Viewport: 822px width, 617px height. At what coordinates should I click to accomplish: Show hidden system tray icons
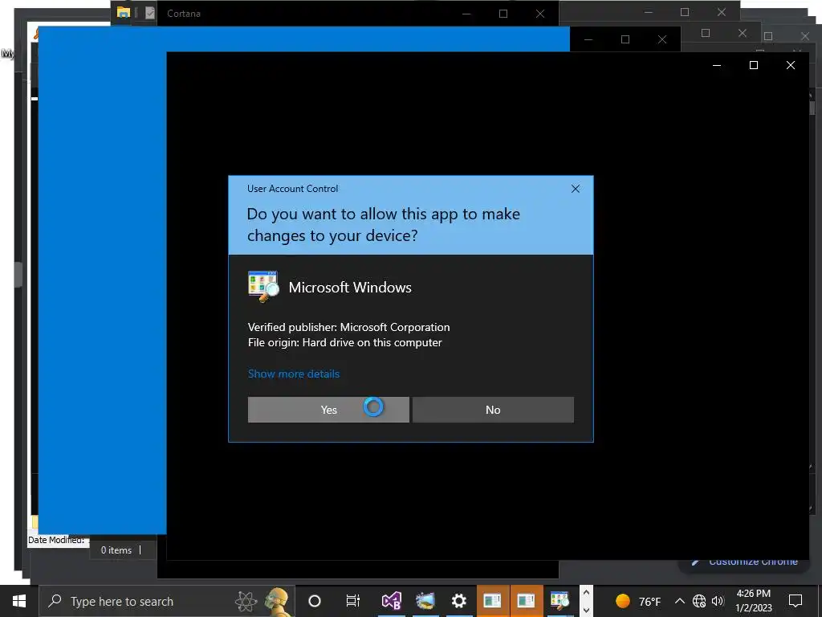(x=679, y=601)
